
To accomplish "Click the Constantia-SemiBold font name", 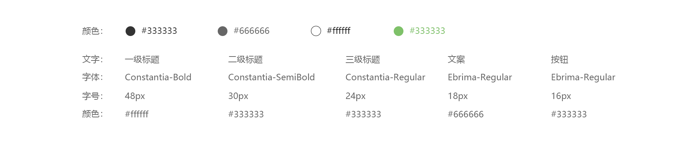I will (x=271, y=77).
